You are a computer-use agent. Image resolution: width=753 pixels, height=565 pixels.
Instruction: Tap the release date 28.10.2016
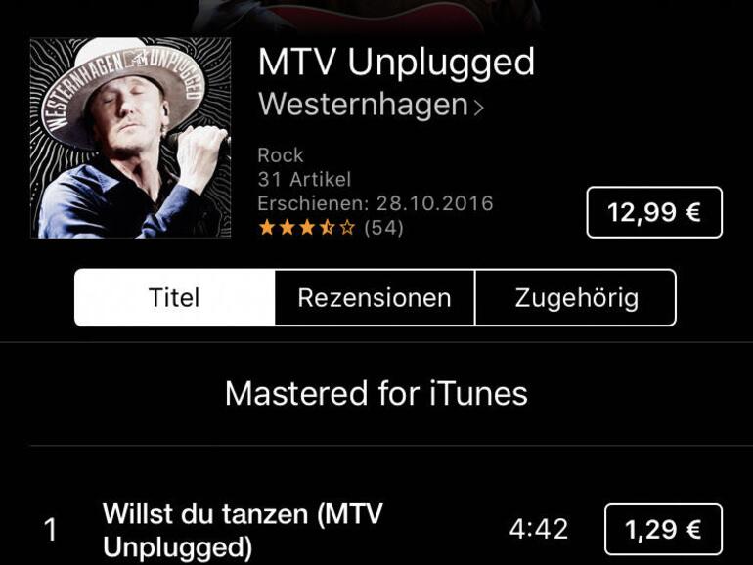(x=434, y=203)
